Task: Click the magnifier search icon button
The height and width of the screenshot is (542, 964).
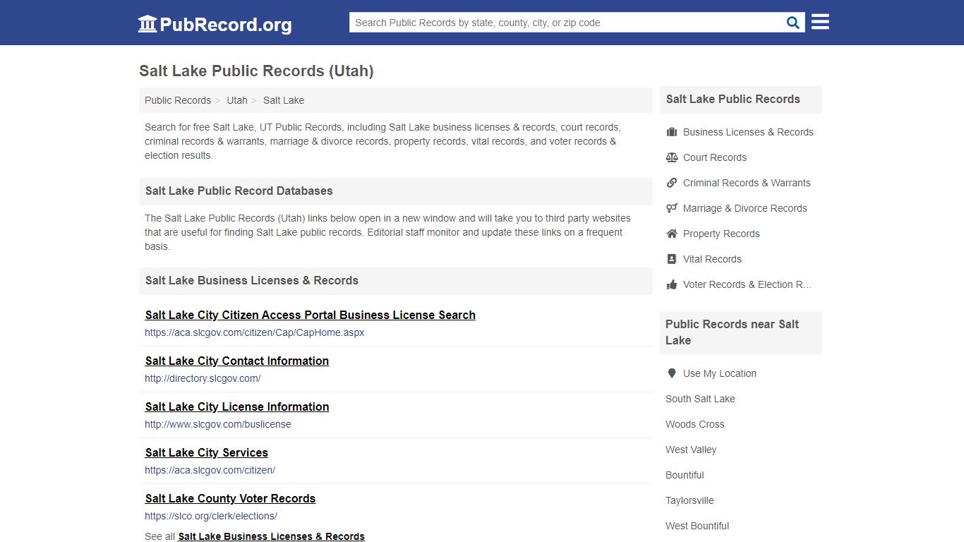Action: (x=793, y=23)
